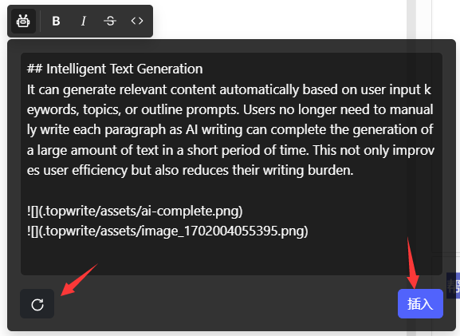The width and height of the screenshot is (460, 336).
Task: Click the vertical scrollbar track at right
Action: (411, 19)
